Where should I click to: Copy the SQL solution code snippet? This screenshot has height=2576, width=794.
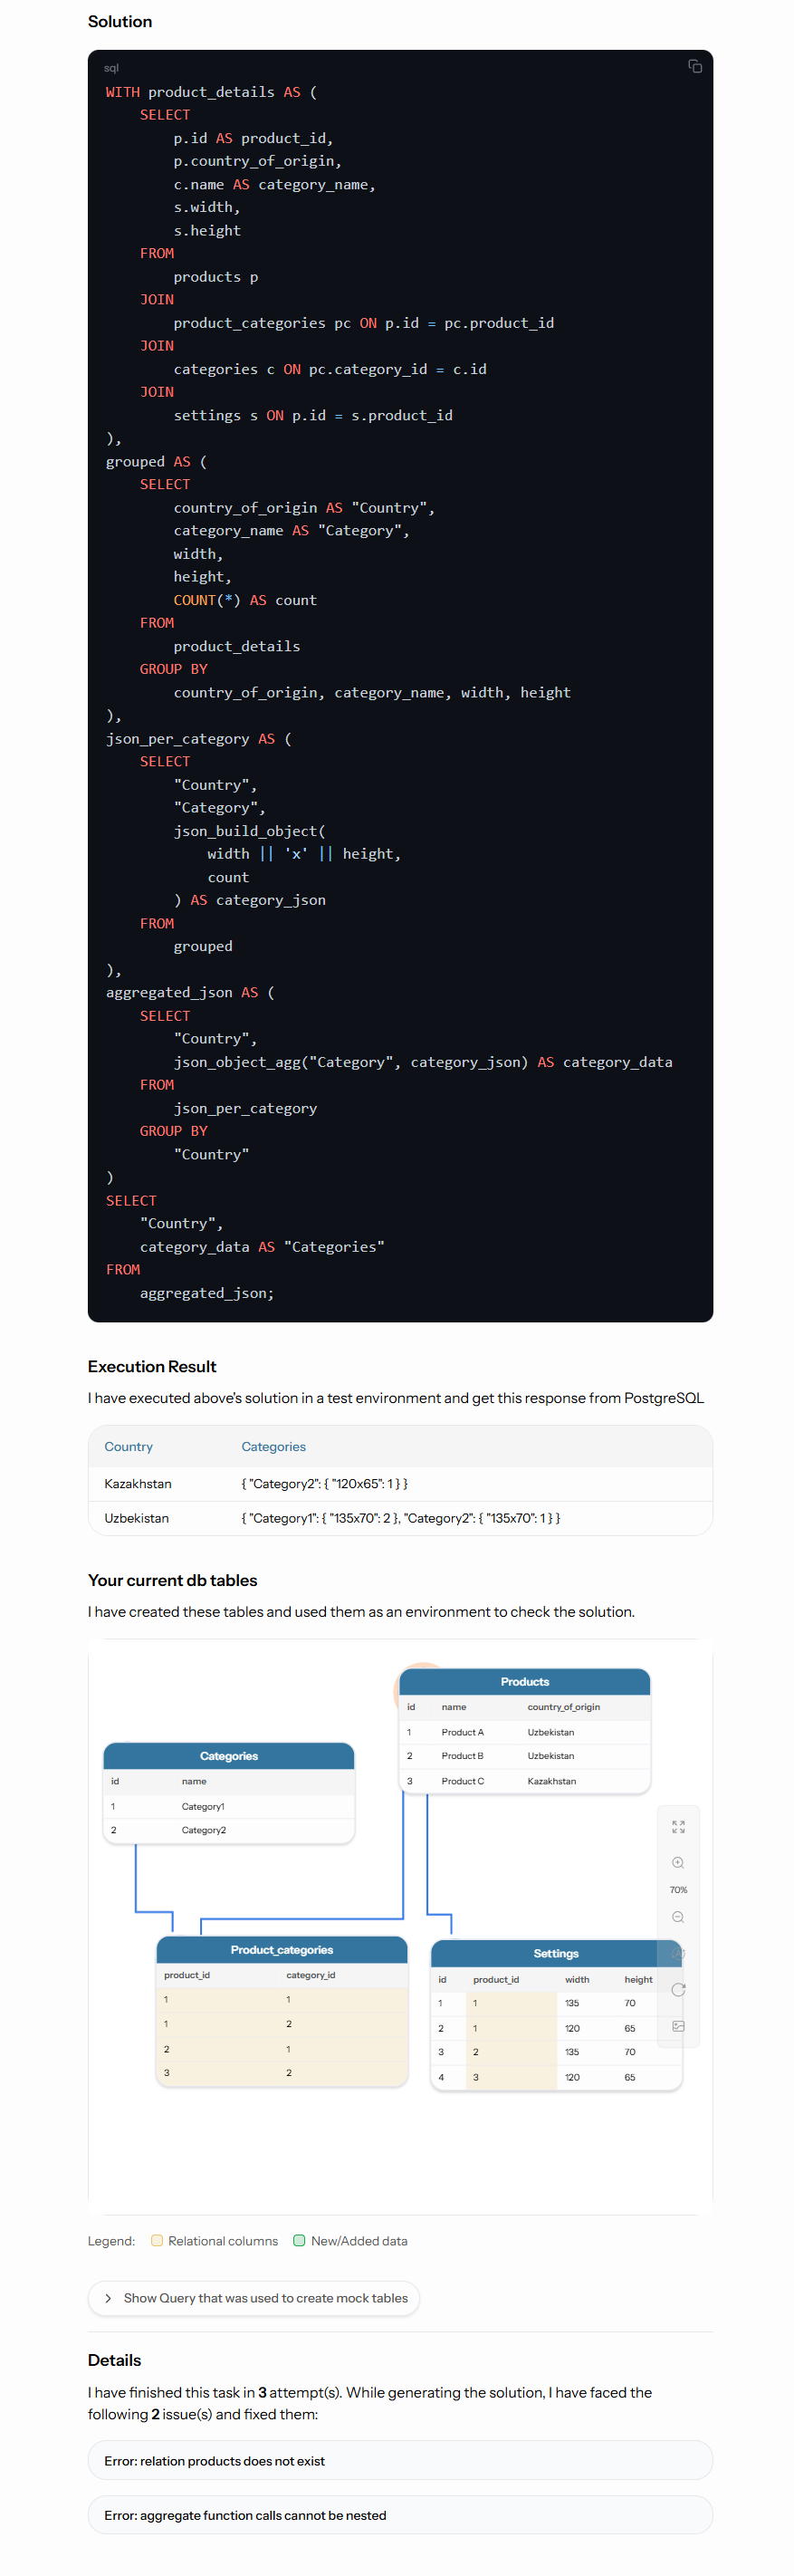coord(696,64)
